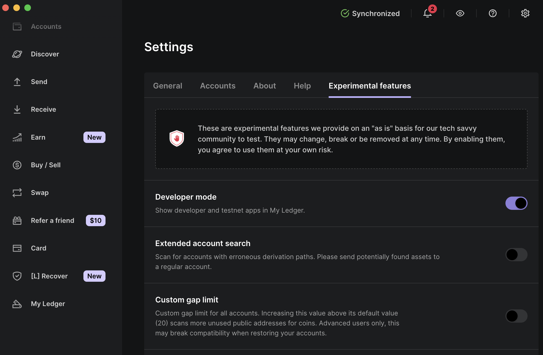Open notifications bell with 2 alerts

tap(427, 13)
